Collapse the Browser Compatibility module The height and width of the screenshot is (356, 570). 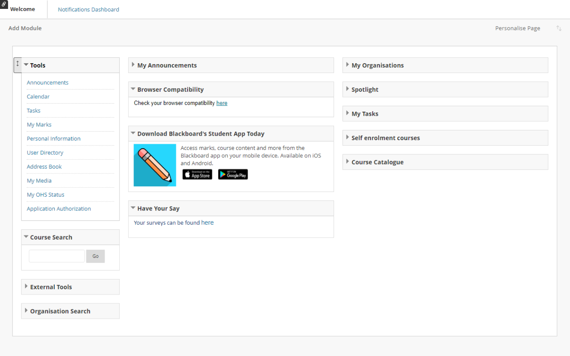[133, 89]
